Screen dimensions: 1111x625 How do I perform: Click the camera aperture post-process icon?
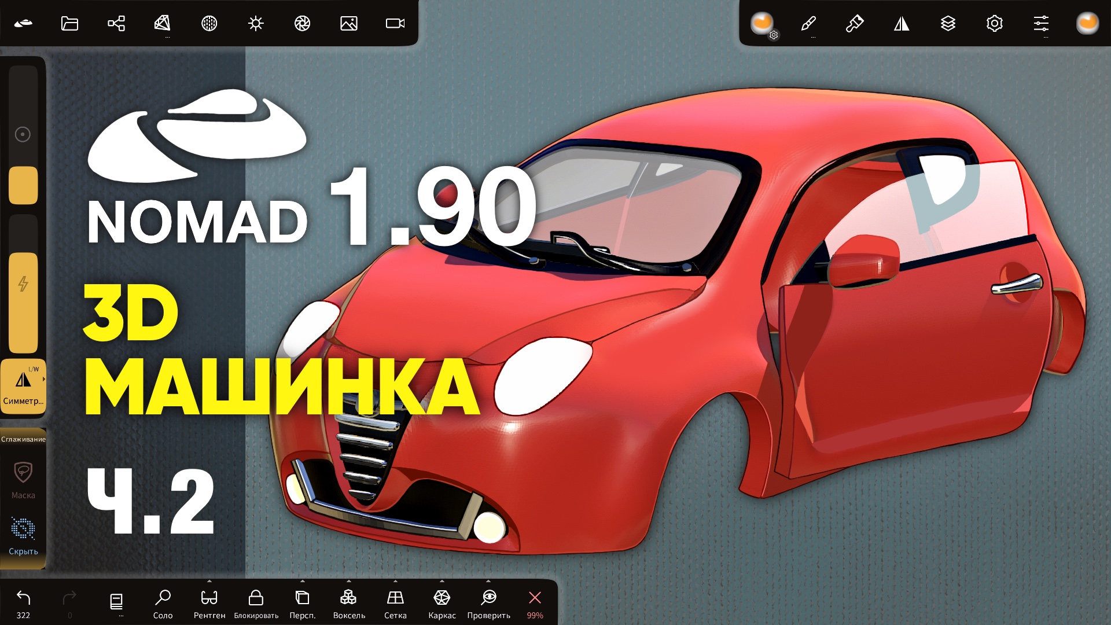point(303,23)
